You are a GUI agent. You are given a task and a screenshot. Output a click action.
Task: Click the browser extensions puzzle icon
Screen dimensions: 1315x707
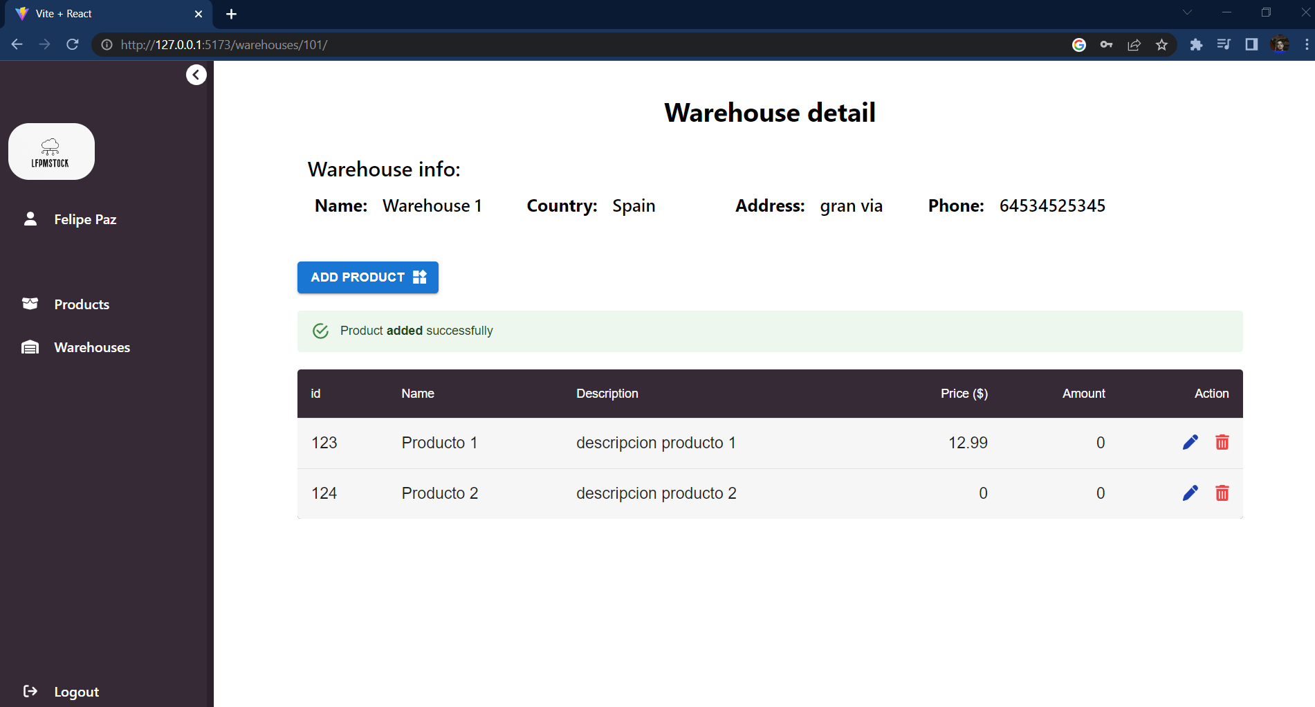click(1196, 44)
